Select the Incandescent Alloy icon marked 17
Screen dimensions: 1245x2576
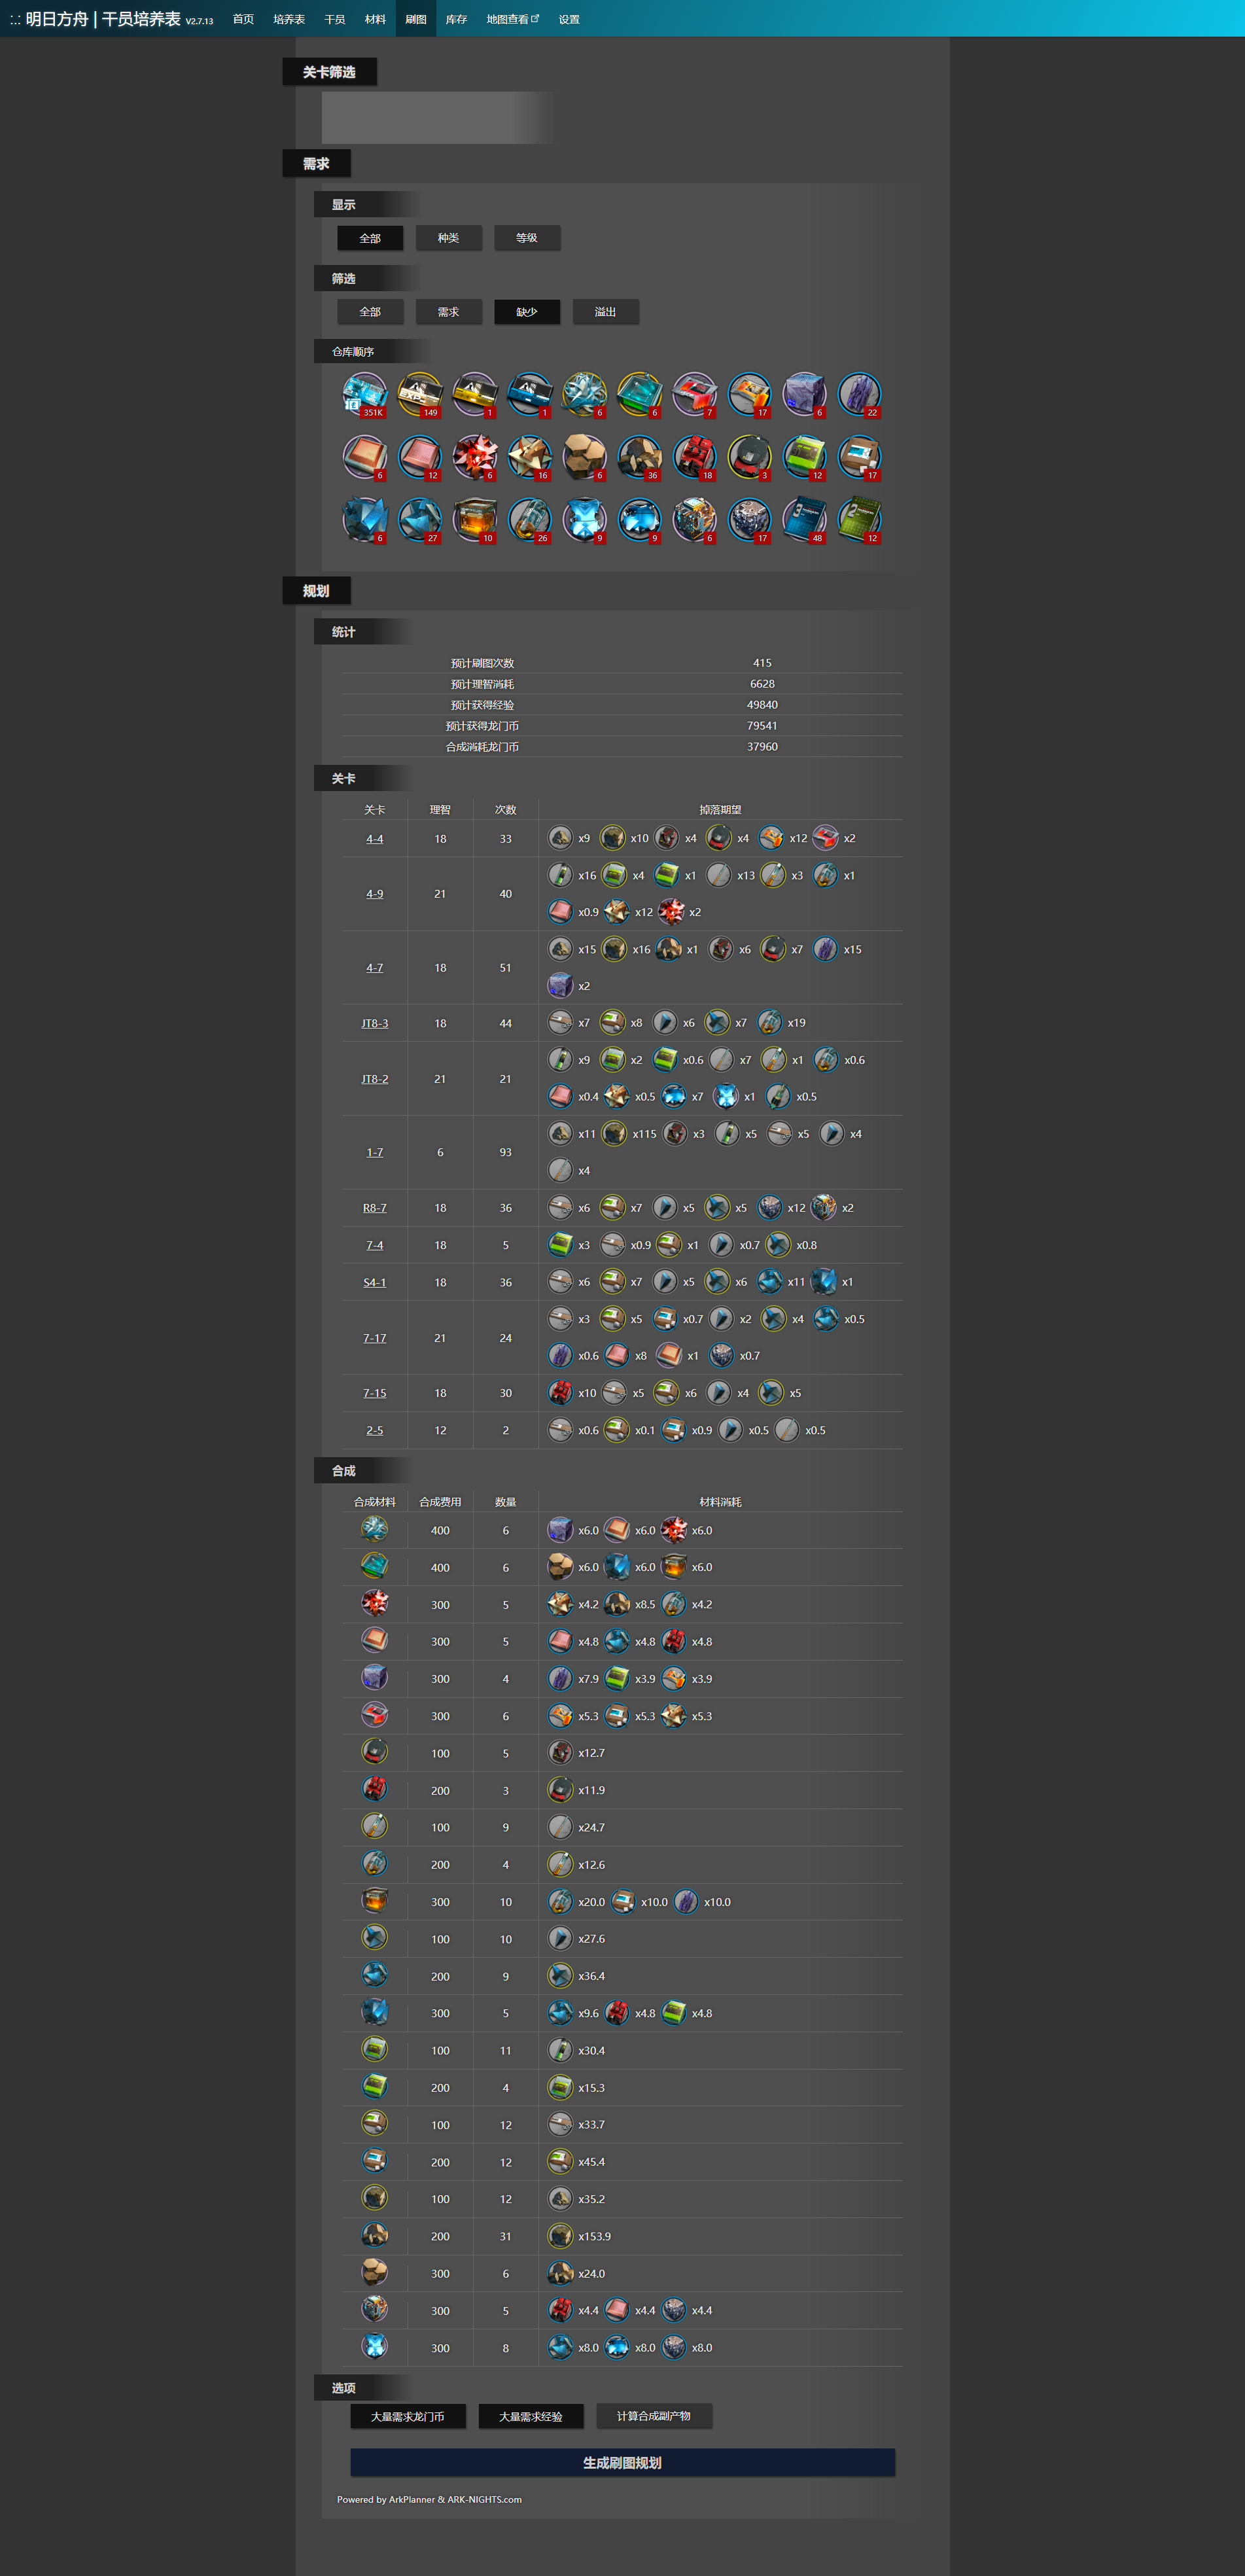[x=749, y=520]
